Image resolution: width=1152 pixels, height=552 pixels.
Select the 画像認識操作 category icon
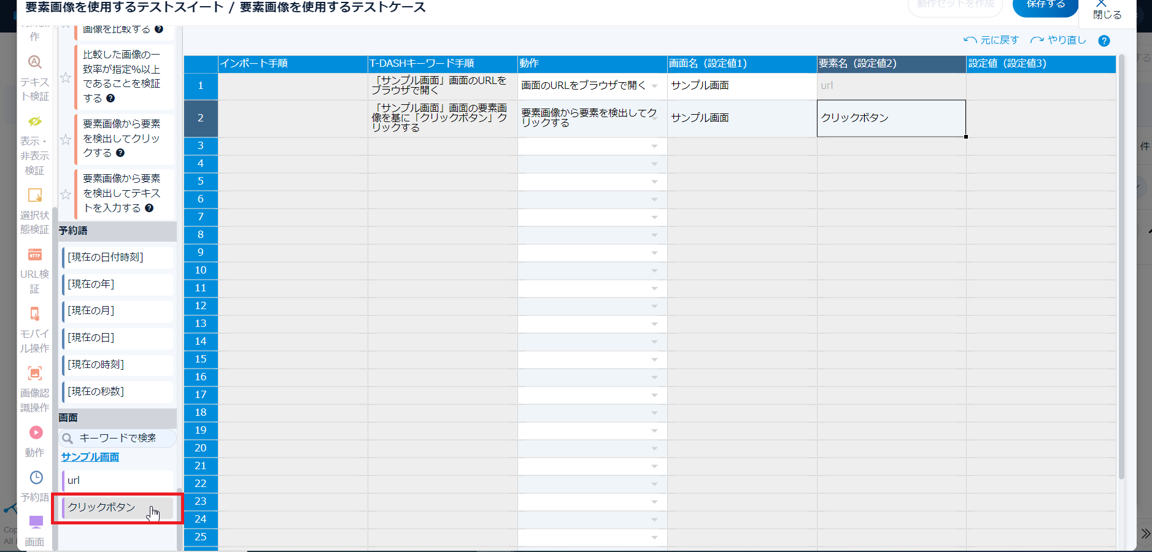pyautogui.click(x=35, y=374)
